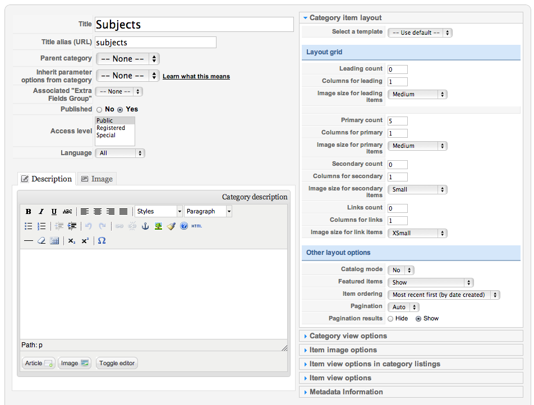534x405 pixels.
Task: Click the subscript icon
Action: pyautogui.click(x=72, y=241)
